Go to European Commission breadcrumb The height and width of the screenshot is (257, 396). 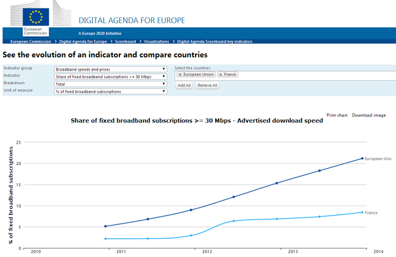(30, 41)
